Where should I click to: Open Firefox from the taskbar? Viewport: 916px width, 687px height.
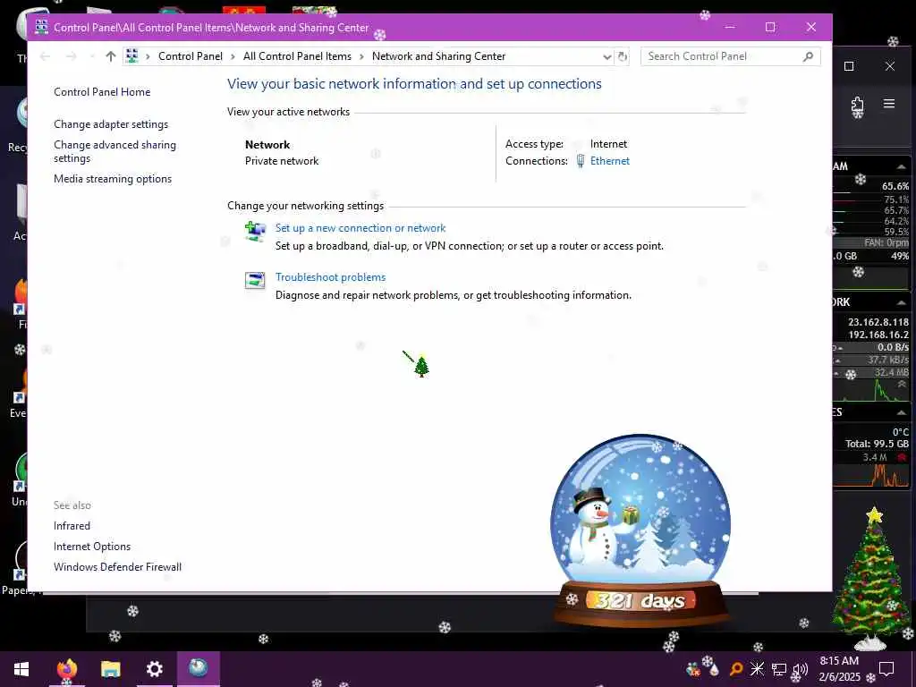tap(67, 668)
